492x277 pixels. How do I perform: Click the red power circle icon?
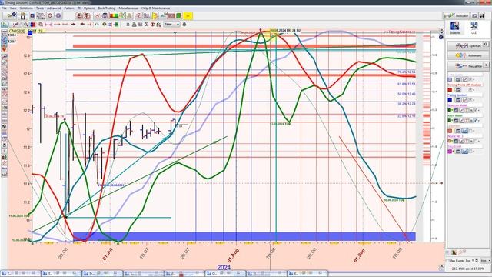[152, 24]
